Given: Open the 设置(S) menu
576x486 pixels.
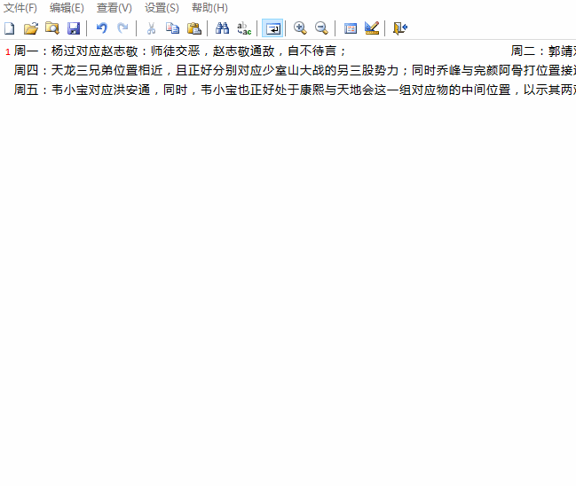Looking at the screenshot, I should 162,8.
